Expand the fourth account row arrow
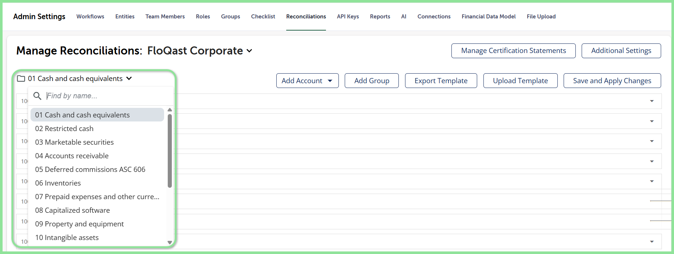The image size is (674, 254). point(652,161)
